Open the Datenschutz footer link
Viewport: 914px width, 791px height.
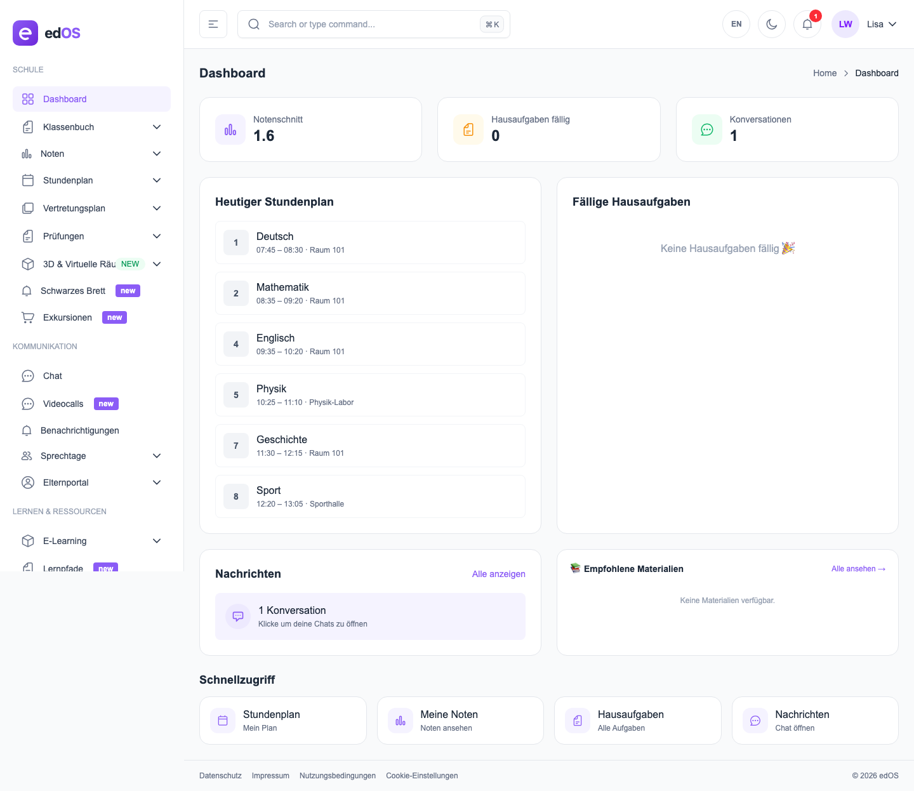[x=220, y=776]
